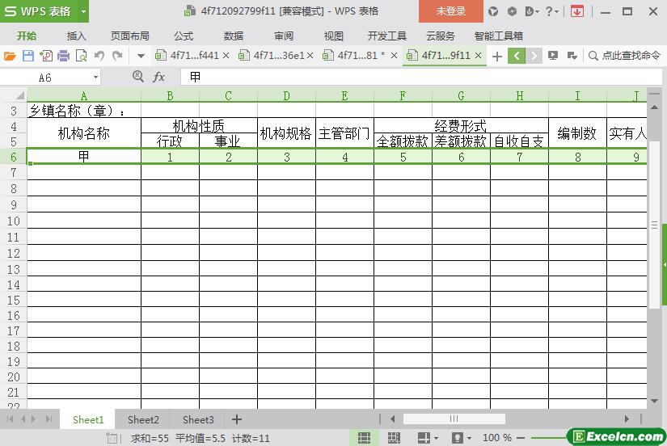Close the 4f71...f441 document tab
The height and width of the screenshot is (446, 667).
[226, 55]
